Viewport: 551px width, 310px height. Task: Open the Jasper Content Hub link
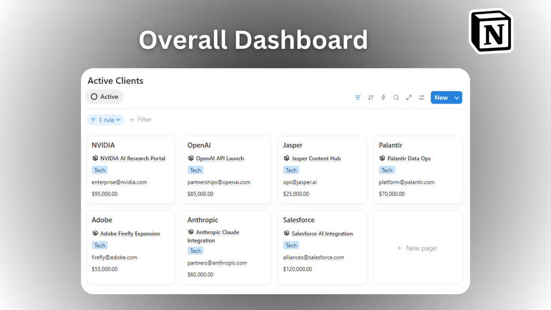point(316,159)
